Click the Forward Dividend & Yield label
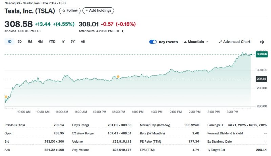 pyautogui.click(x=225, y=133)
